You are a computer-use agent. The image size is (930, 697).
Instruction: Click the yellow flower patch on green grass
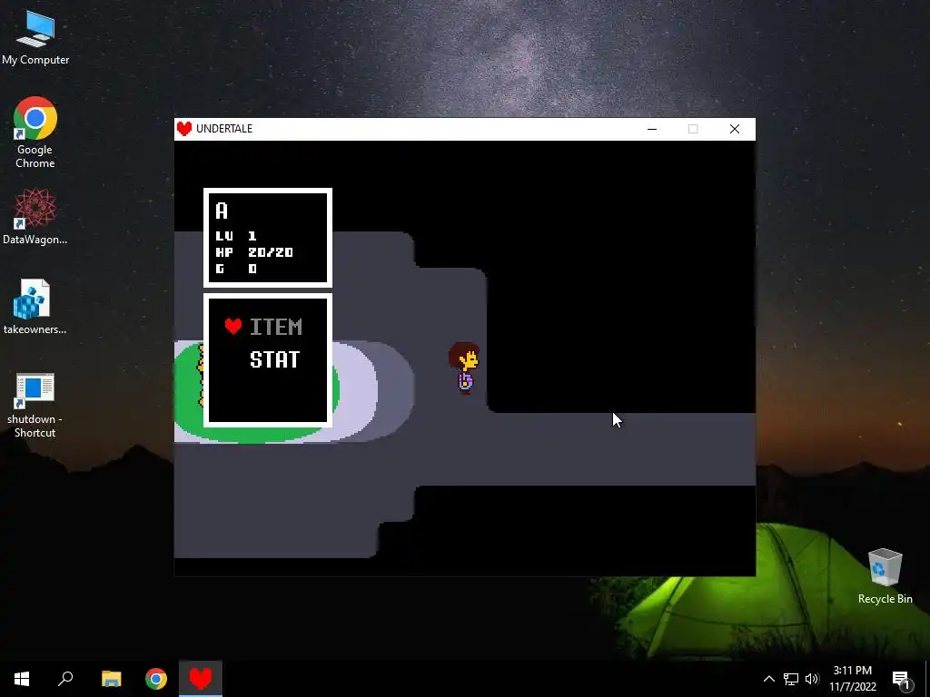[x=200, y=377]
